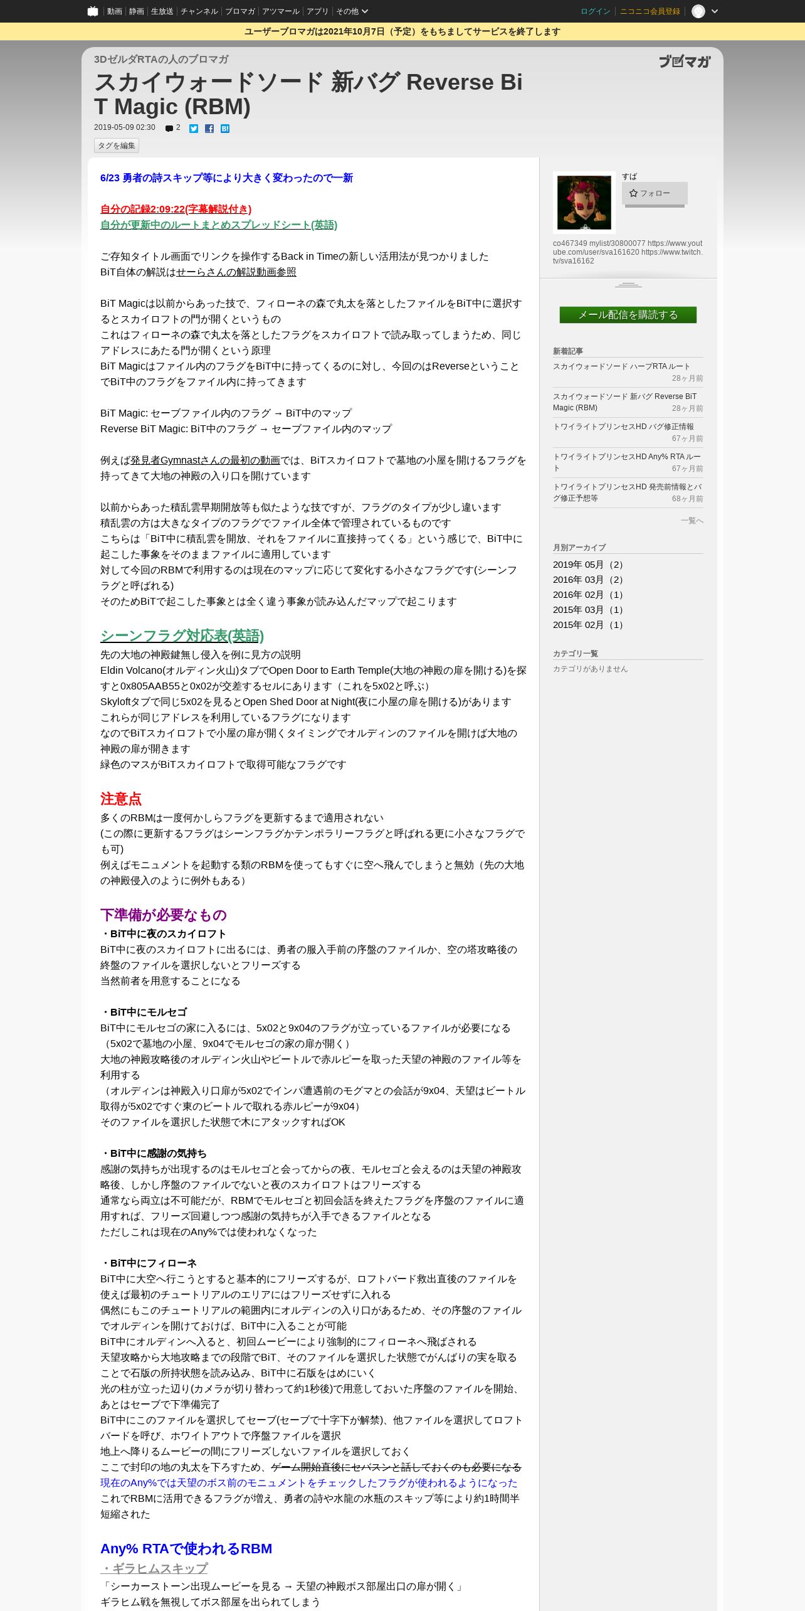Open the 2015年 03月 archive
This screenshot has height=1611, width=805.
pos(589,610)
